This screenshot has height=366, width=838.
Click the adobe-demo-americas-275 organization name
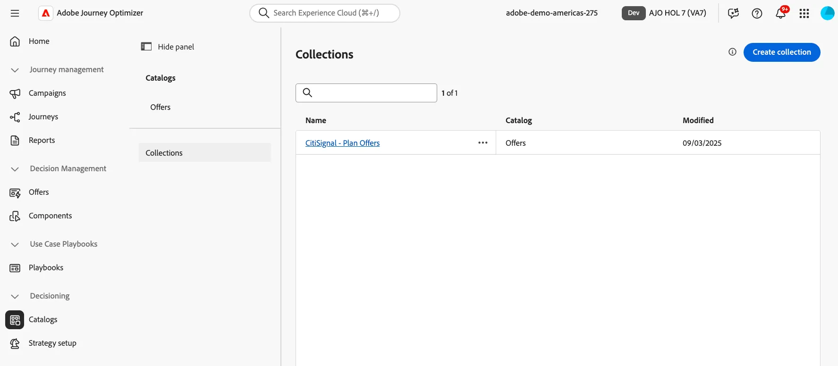point(552,13)
